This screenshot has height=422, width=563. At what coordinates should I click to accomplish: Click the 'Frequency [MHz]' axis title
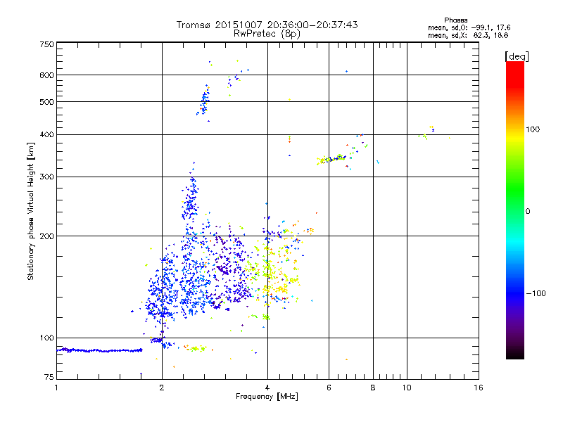point(267,397)
